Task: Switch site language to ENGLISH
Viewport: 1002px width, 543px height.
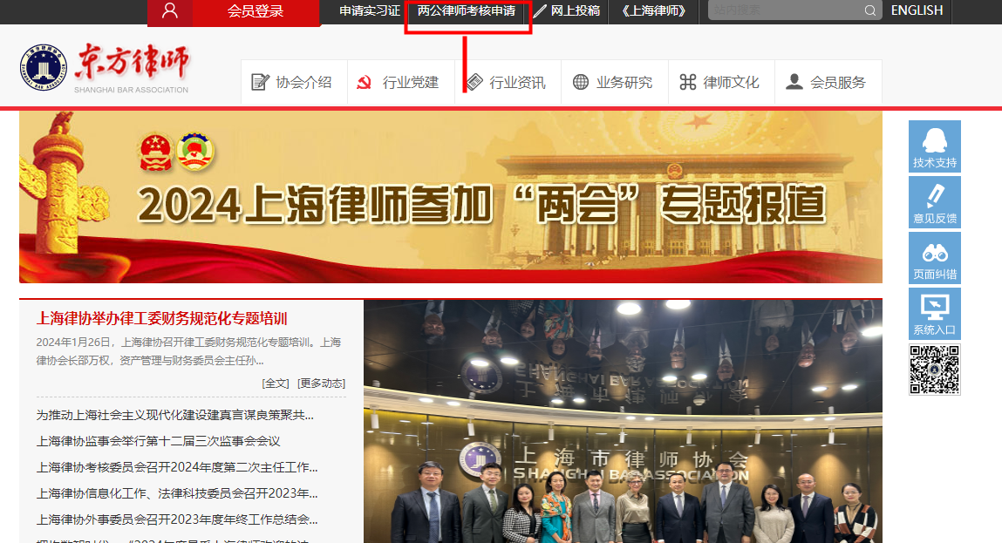Action: tap(917, 11)
